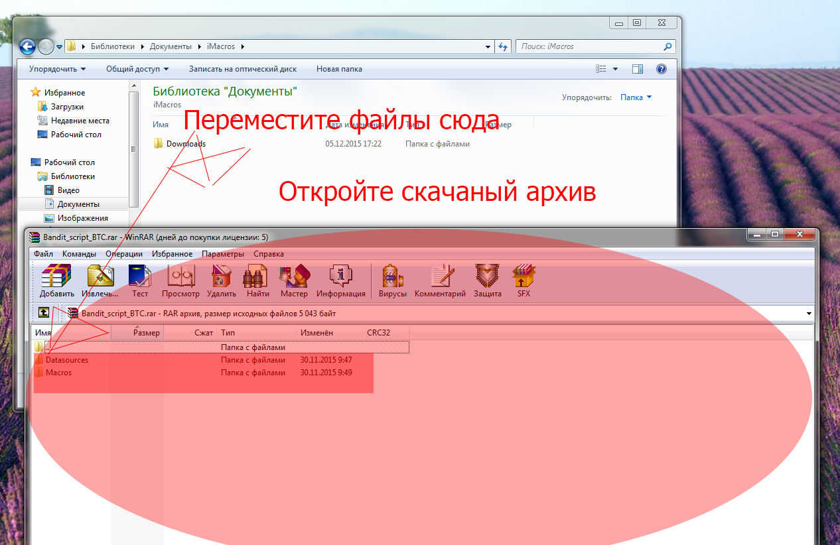Click the arrow after iMacros in breadcrumb
Viewport: 840px width, 545px height.
tap(242, 46)
